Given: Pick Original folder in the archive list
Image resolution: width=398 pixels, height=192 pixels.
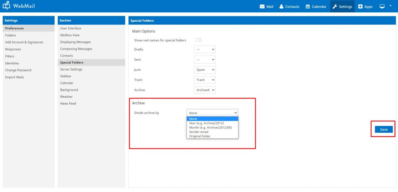Looking at the screenshot, I should [x=200, y=136].
